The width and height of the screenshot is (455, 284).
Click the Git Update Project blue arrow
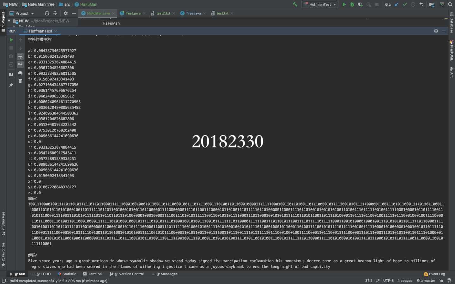pos(397,4)
